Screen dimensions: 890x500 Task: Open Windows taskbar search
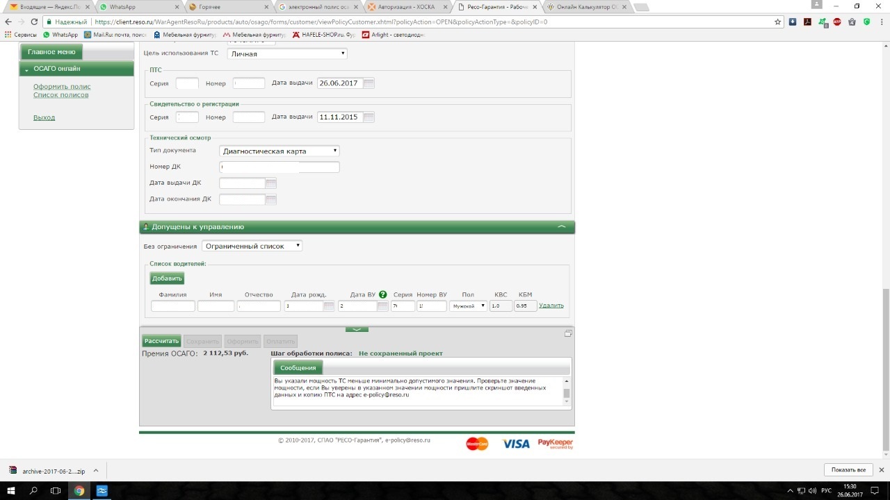[33, 490]
